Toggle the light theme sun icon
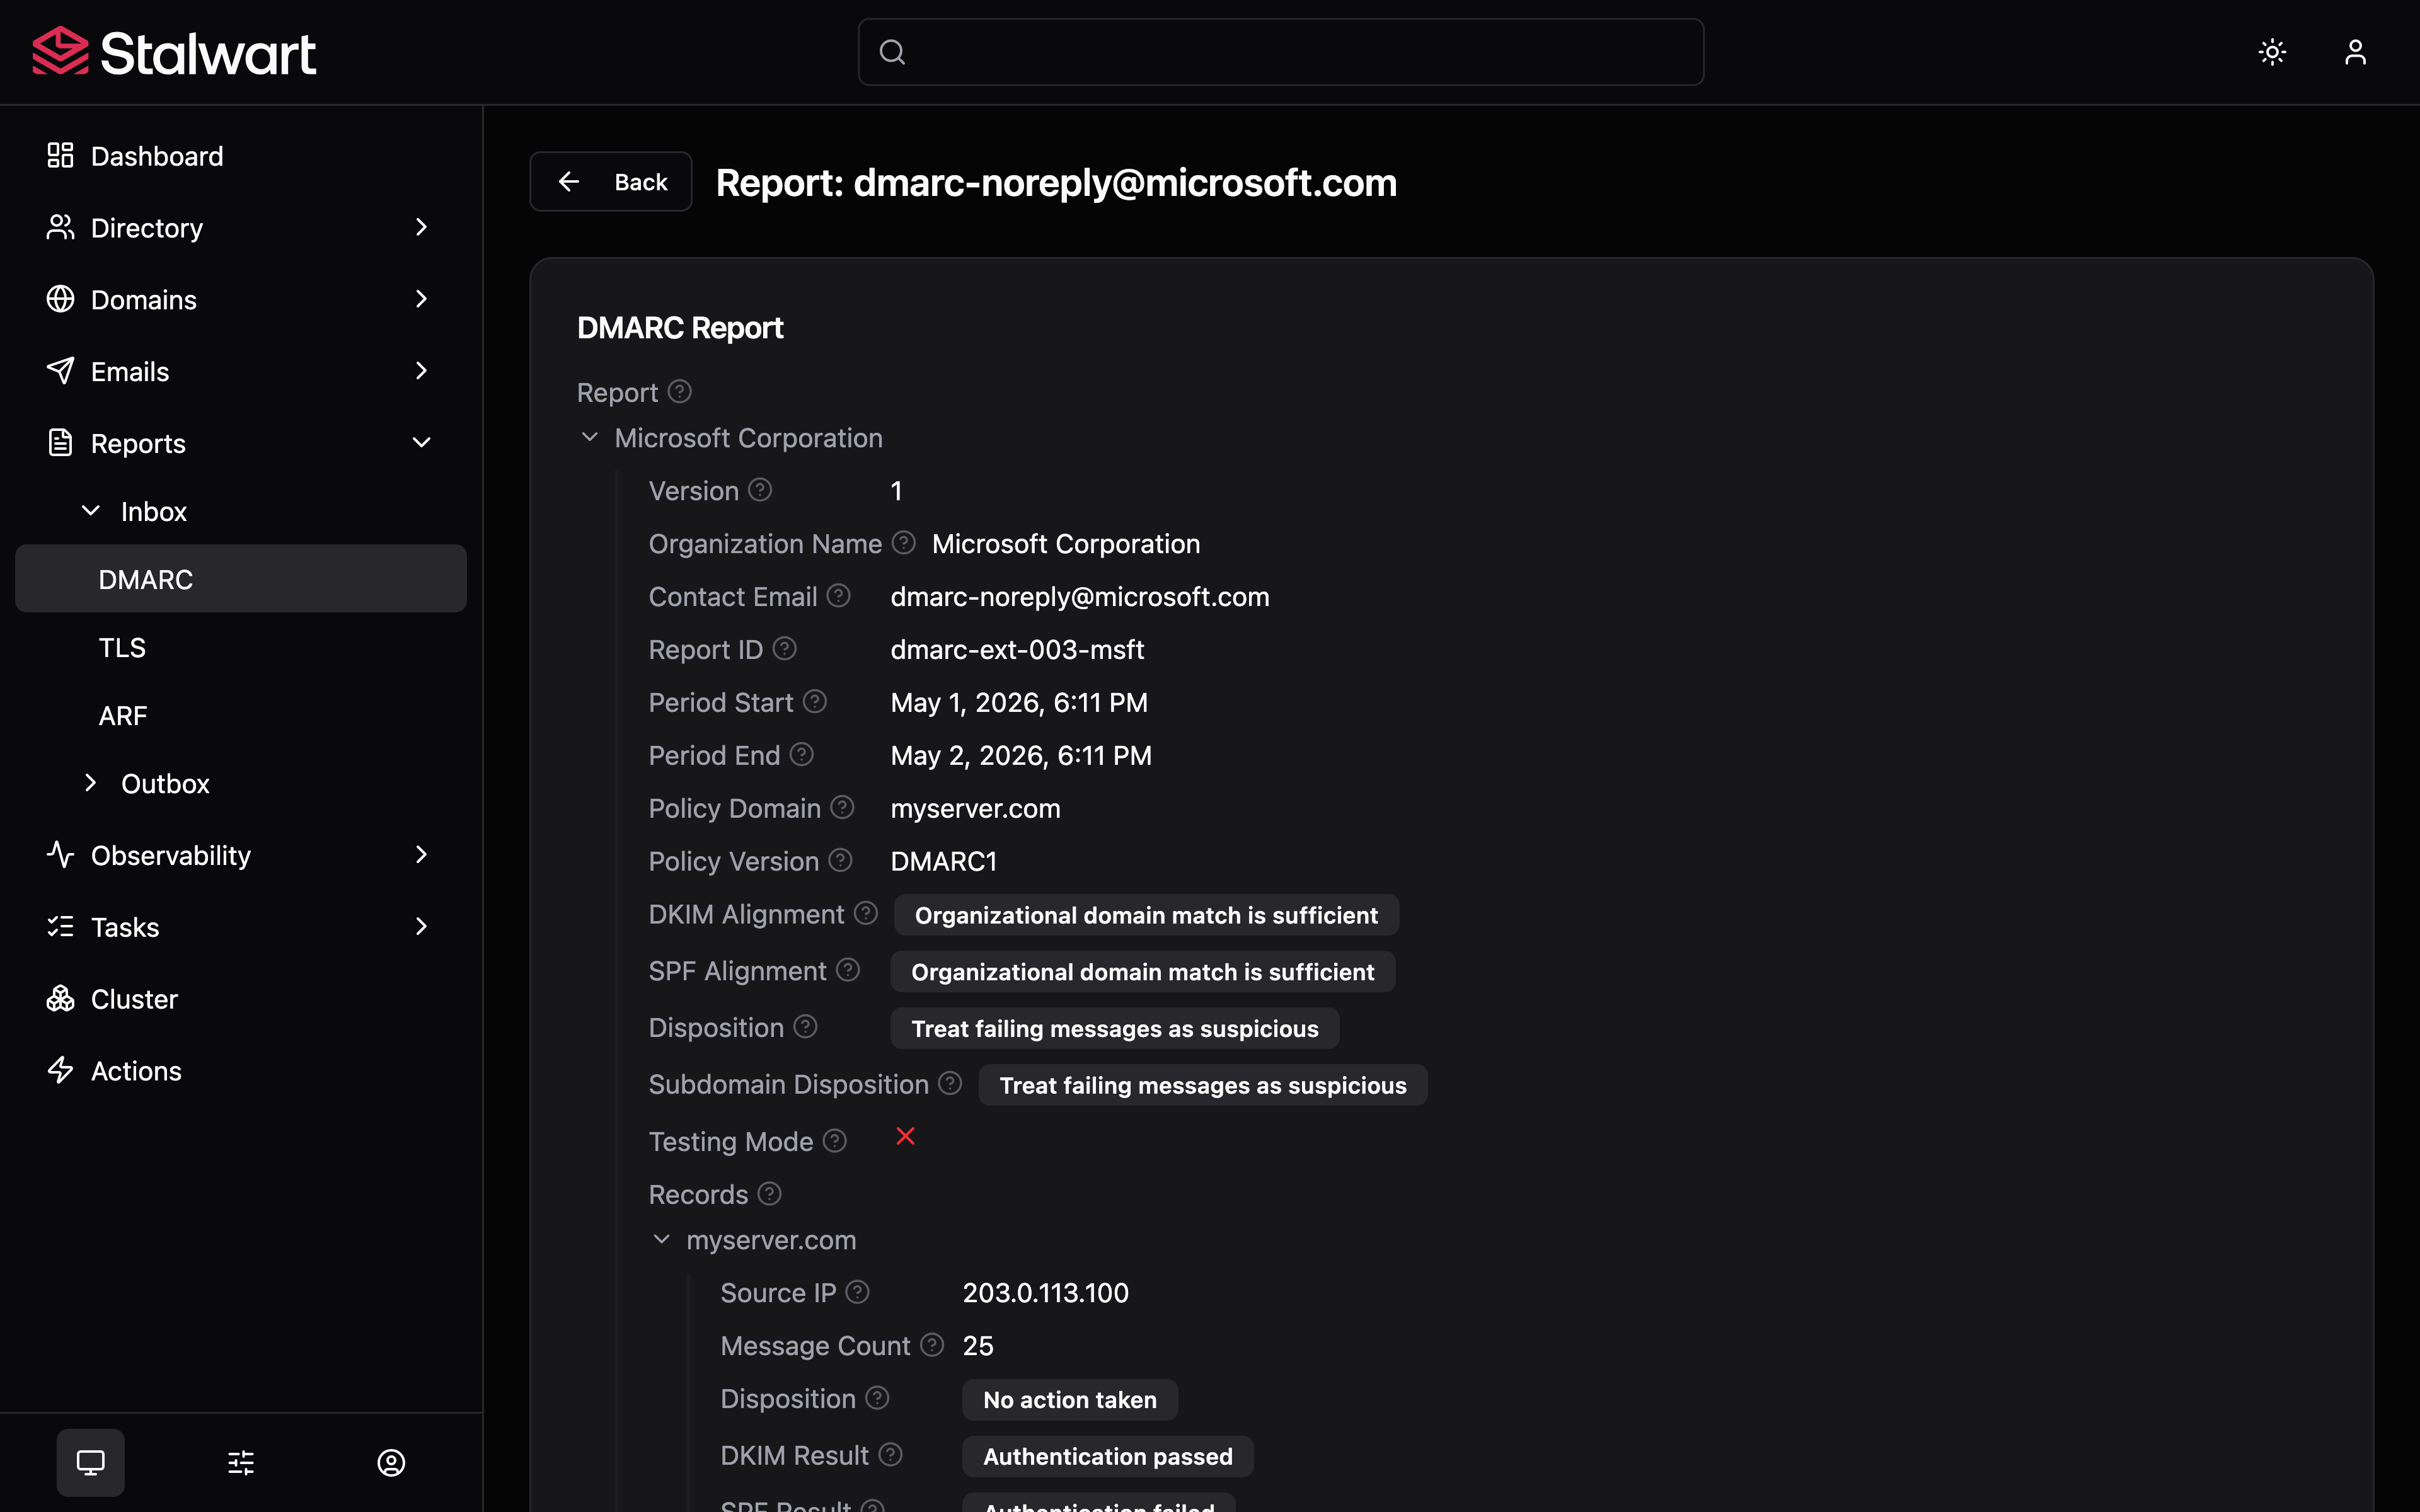Image resolution: width=2420 pixels, height=1512 pixels. (2272, 52)
